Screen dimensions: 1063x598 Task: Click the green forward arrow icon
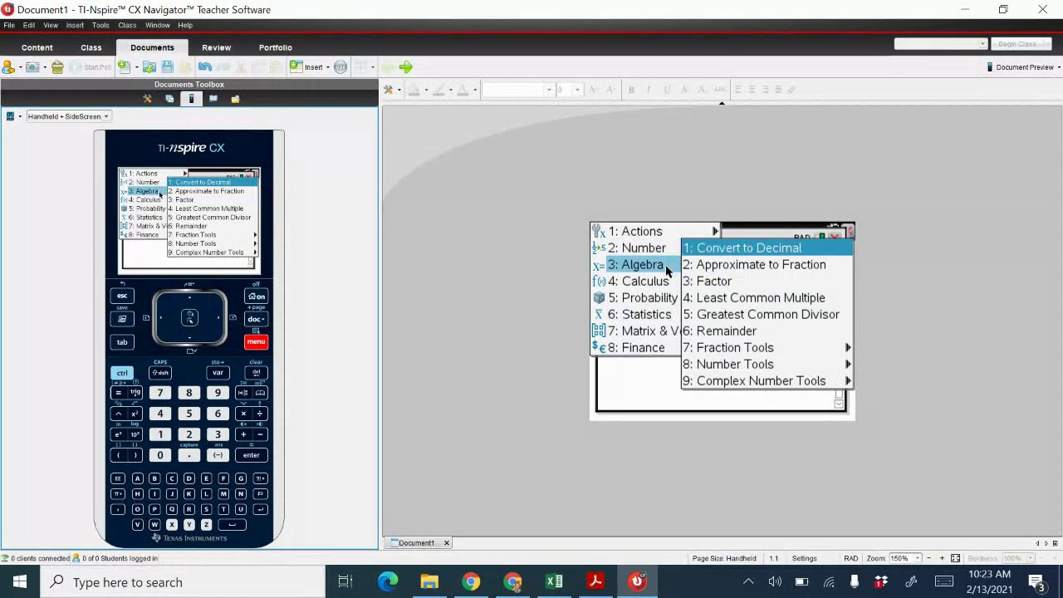click(x=405, y=66)
